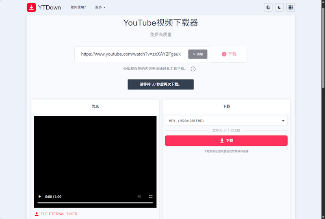
Task: Click the wait 30 seconds notice button
Action: click(x=160, y=85)
